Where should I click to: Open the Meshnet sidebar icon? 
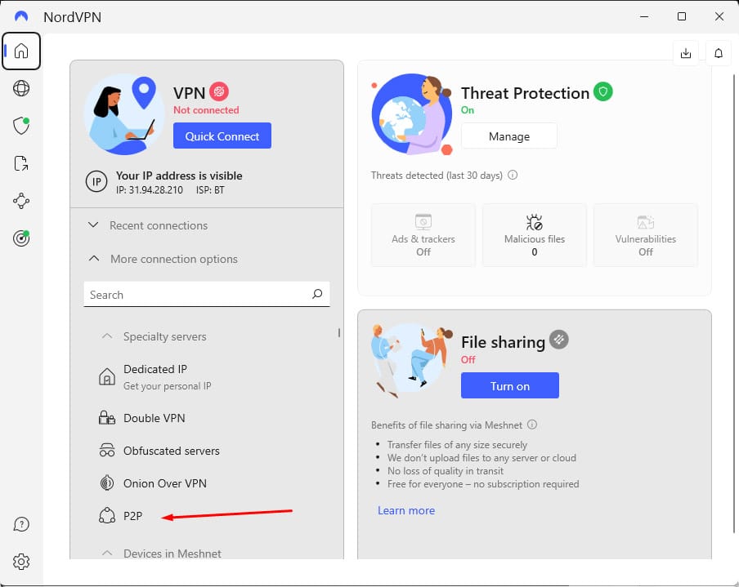(x=21, y=201)
